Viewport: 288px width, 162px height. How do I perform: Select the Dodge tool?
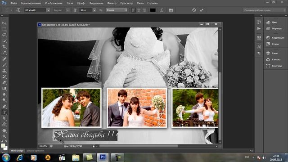coord(4,100)
